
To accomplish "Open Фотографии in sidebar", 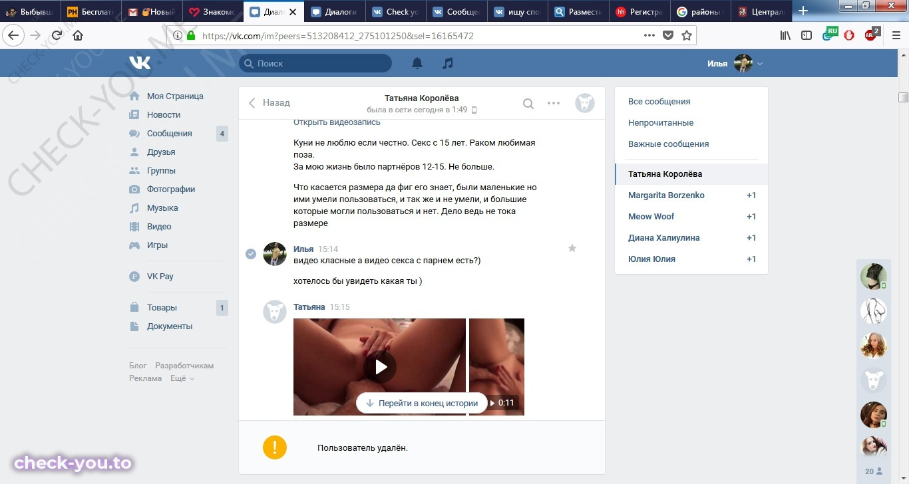I will (x=171, y=189).
